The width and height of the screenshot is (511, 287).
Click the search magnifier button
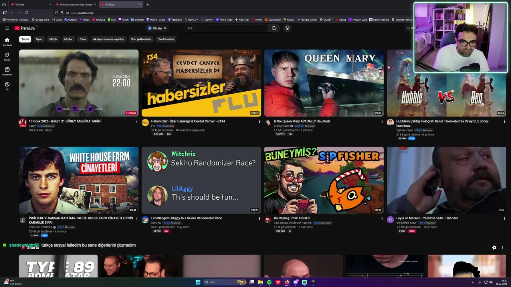click(273, 28)
